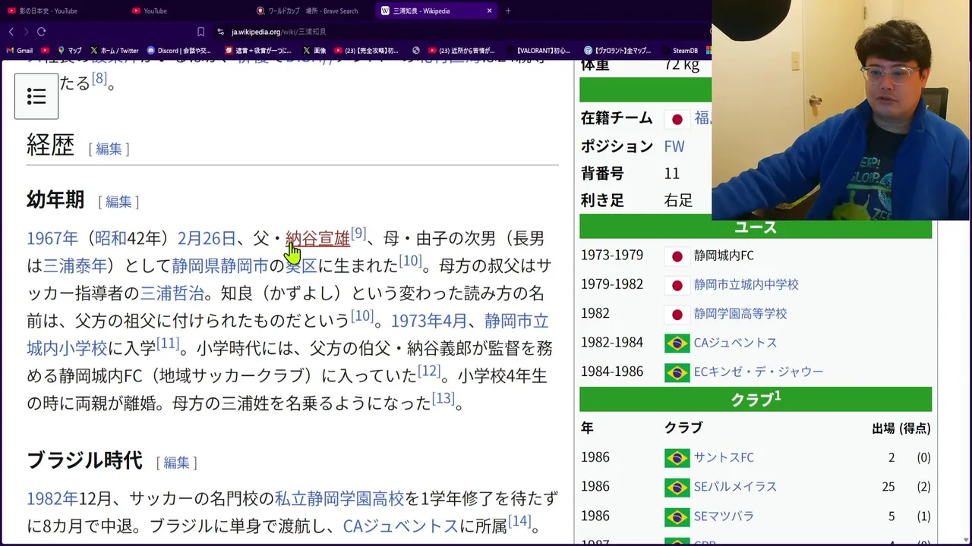Reload the page with the refresh icon
The height and width of the screenshot is (546, 972).
(x=41, y=32)
